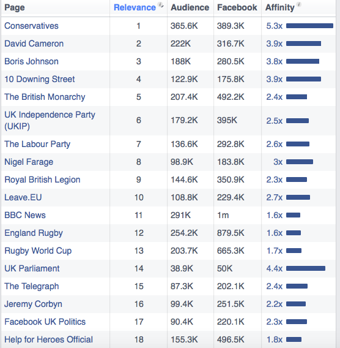
Task: Click the 4.4x affinity bar for UK Parliament
Action: 306,268
